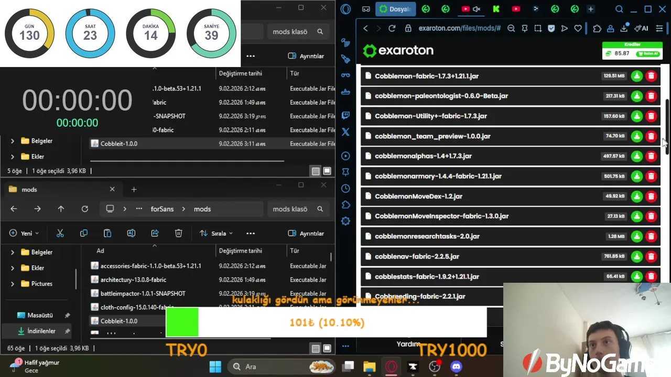Expand Ekler in the front mods window tree
This screenshot has width=671, height=377.
tap(13, 268)
